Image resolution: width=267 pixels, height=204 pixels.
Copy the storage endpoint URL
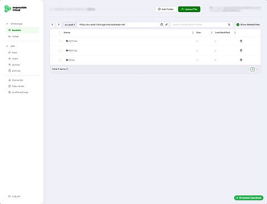tap(162, 24)
